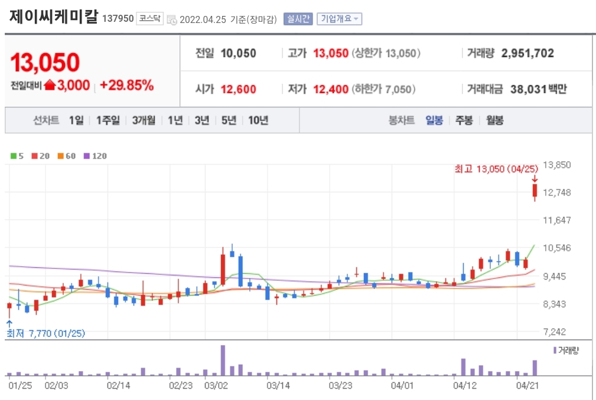Click the 선차트 label
The width and height of the screenshot is (596, 400).
click(46, 120)
